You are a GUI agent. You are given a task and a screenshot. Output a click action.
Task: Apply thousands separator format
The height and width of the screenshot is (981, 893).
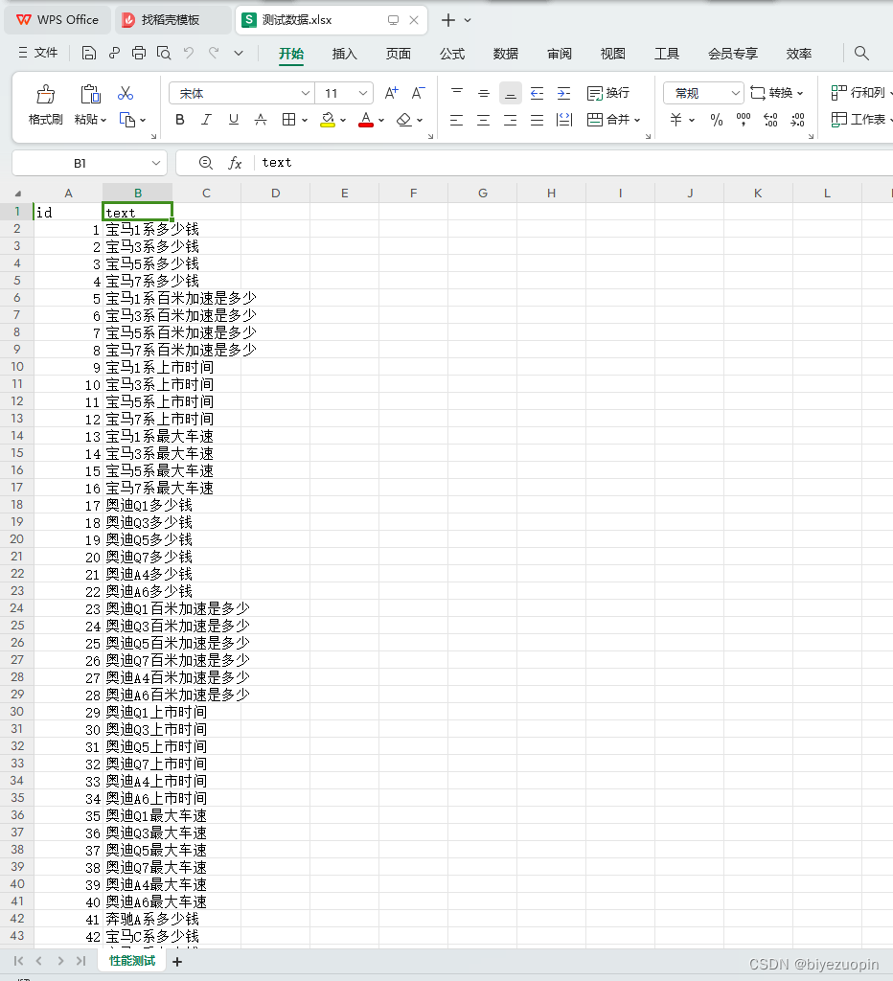(x=744, y=120)
